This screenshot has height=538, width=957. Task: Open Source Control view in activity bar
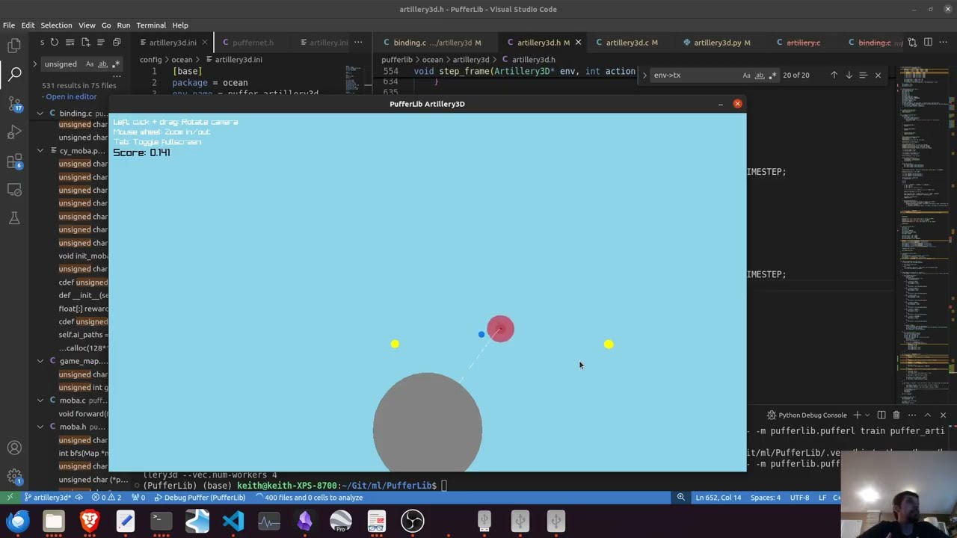(x=14, y=103)
